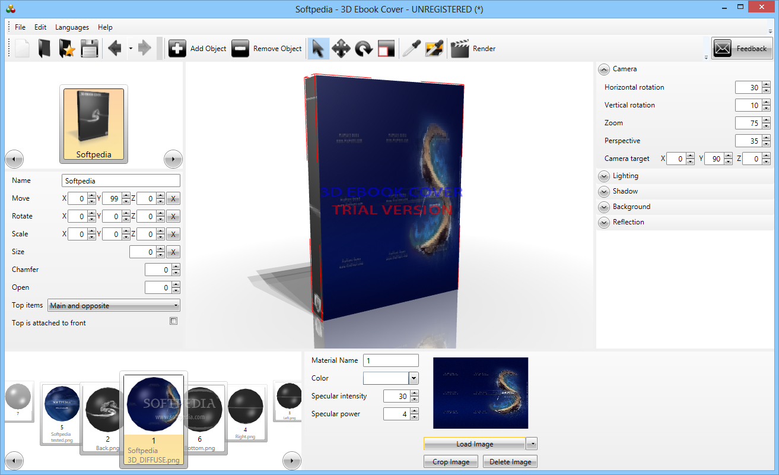Reset Scale values with X button
The height and width of the screenshot is (475, 779).
coord(173,235)
